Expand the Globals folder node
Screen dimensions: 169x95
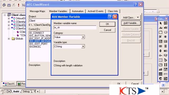[9, 39]
